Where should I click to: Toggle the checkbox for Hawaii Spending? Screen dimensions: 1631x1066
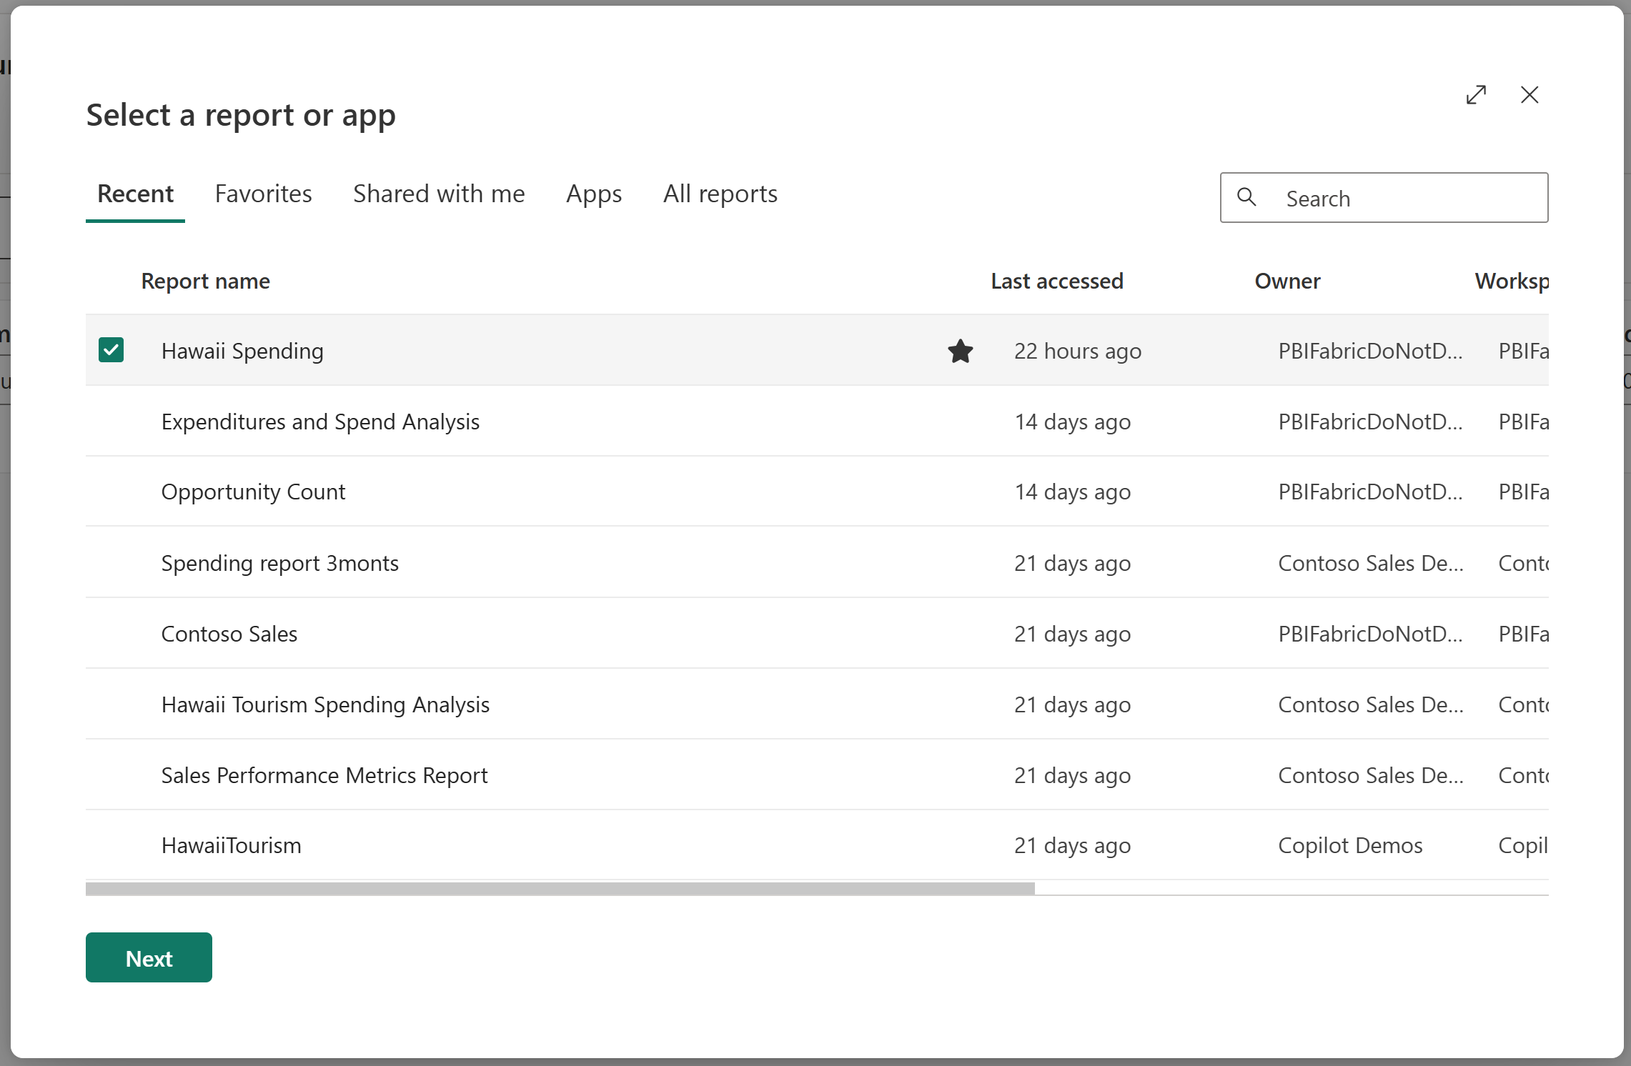pos(111,350)
